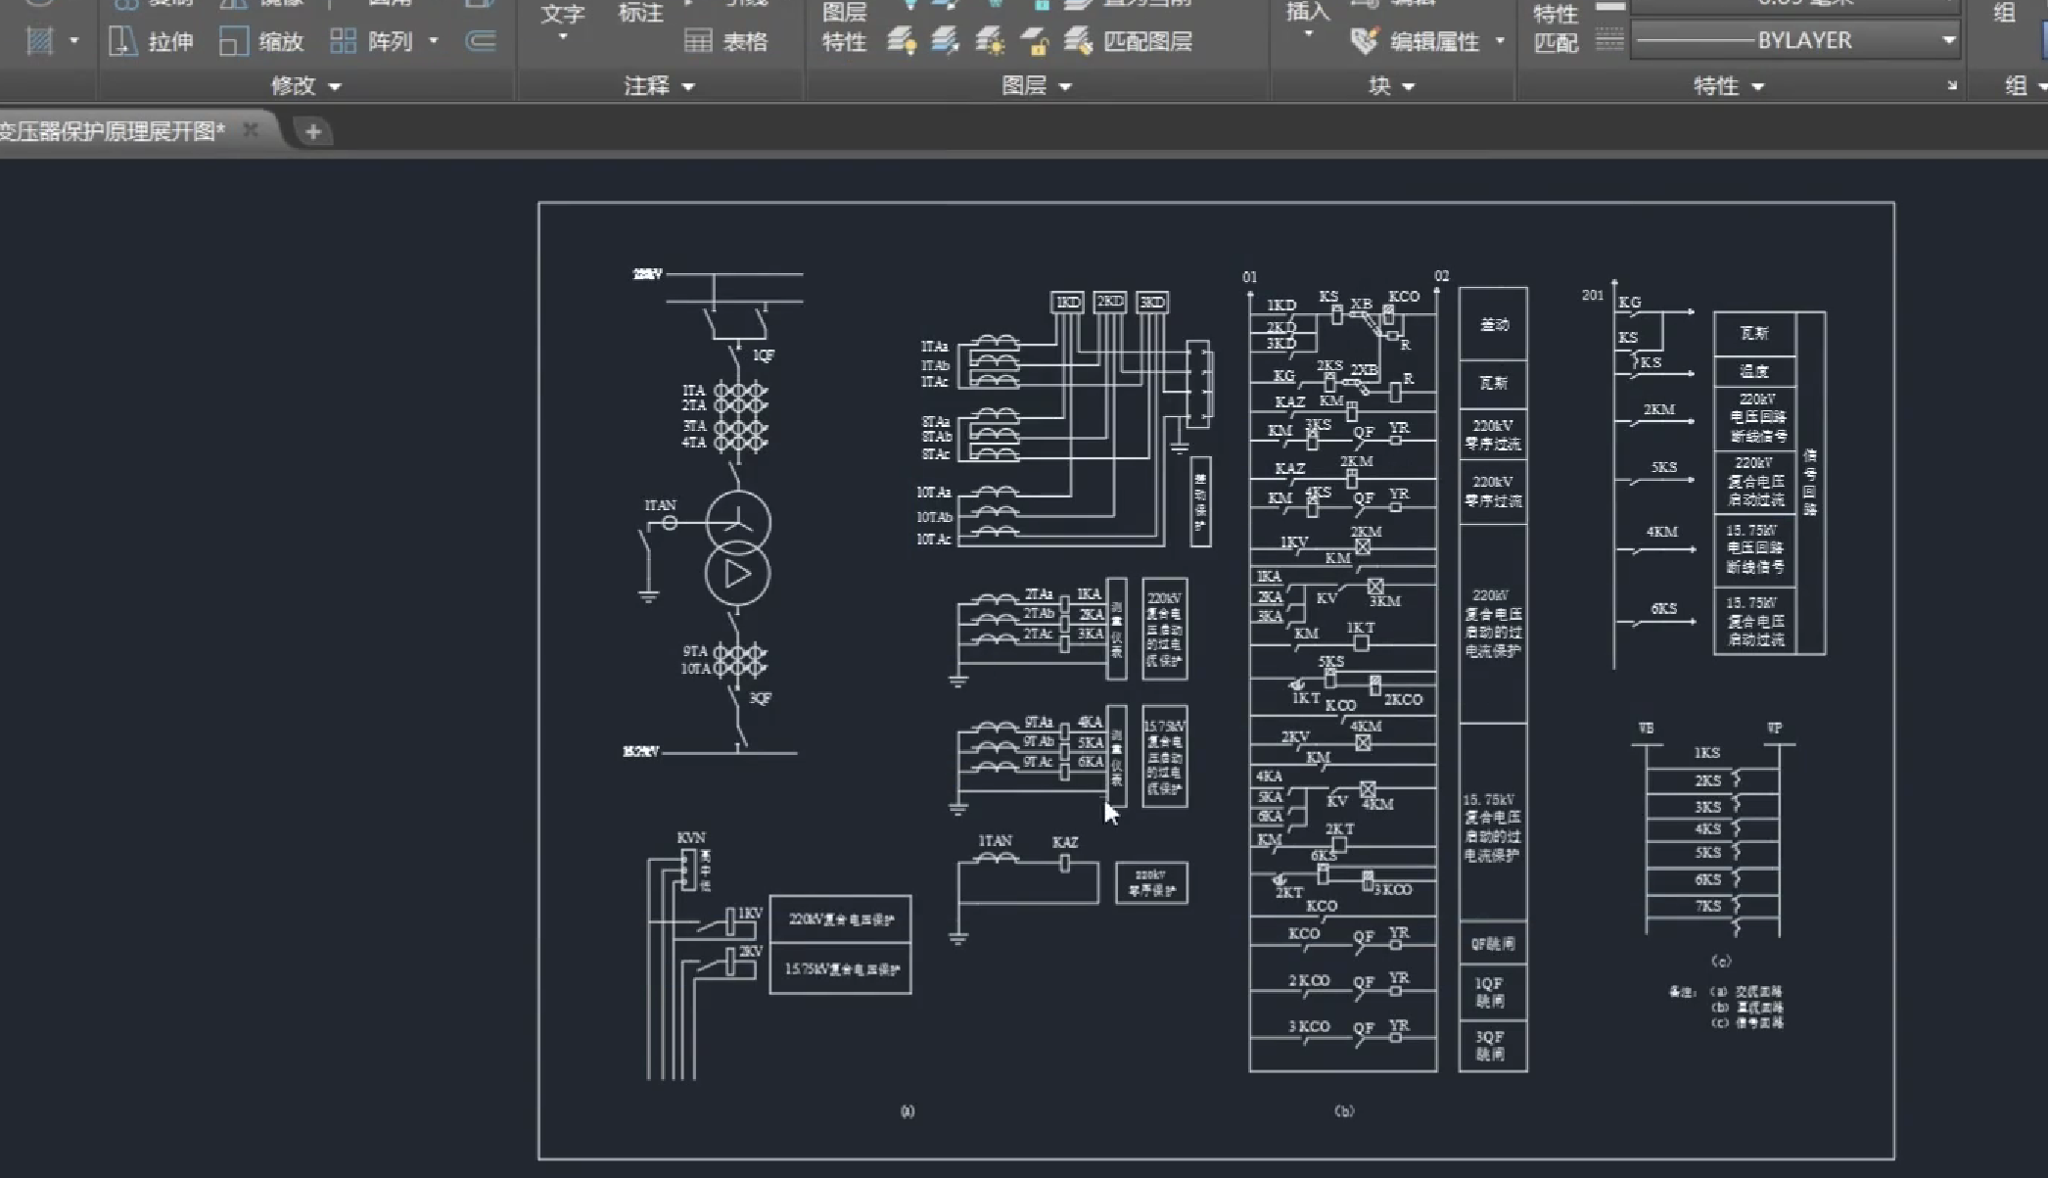
Task: Toggle the layer off (lightbulb) icon
Action: coord(902,41)
